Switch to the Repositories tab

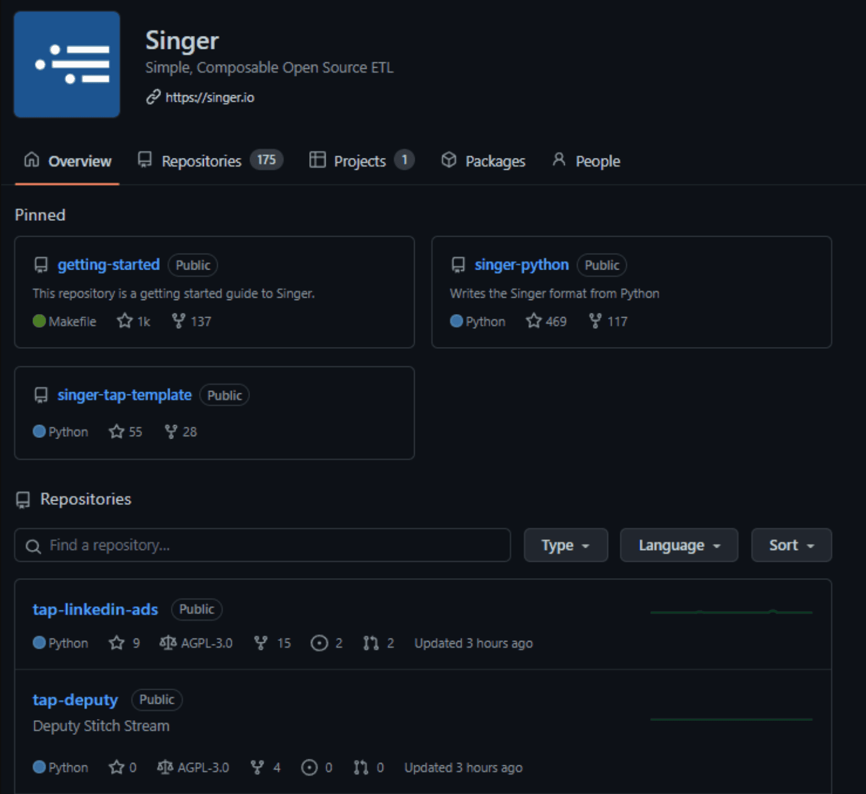click(x=210, y=161)
